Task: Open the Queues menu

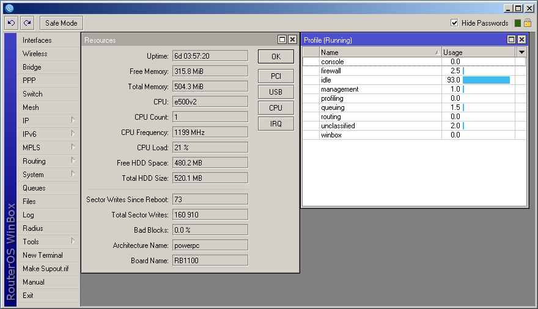Action: [x=48, y=187]
